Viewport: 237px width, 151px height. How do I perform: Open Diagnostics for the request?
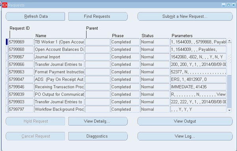point(98,136)
